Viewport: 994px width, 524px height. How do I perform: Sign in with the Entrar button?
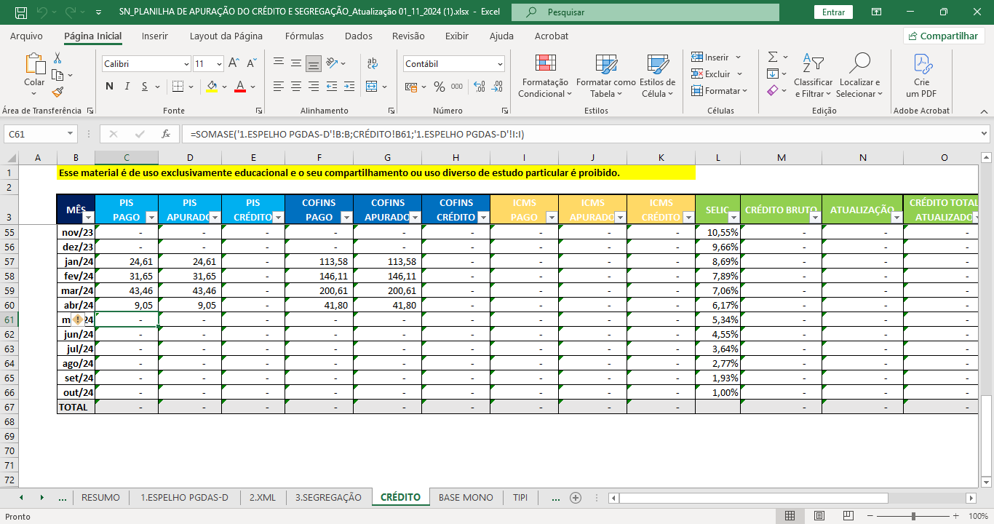834,12
